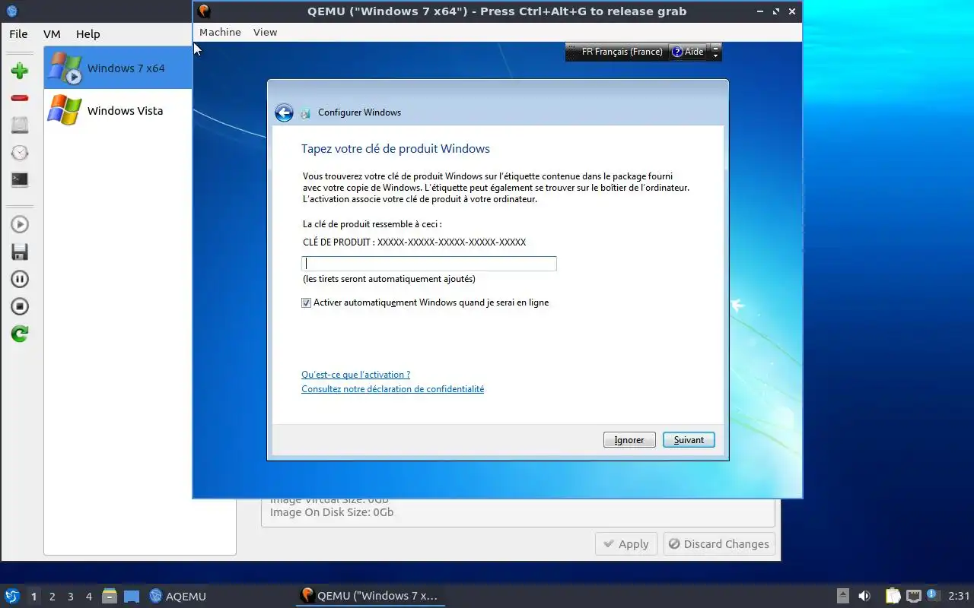974x608 pixels.
Task: Open the déclaration de confidentialité link
Action: tap(393, 389)
